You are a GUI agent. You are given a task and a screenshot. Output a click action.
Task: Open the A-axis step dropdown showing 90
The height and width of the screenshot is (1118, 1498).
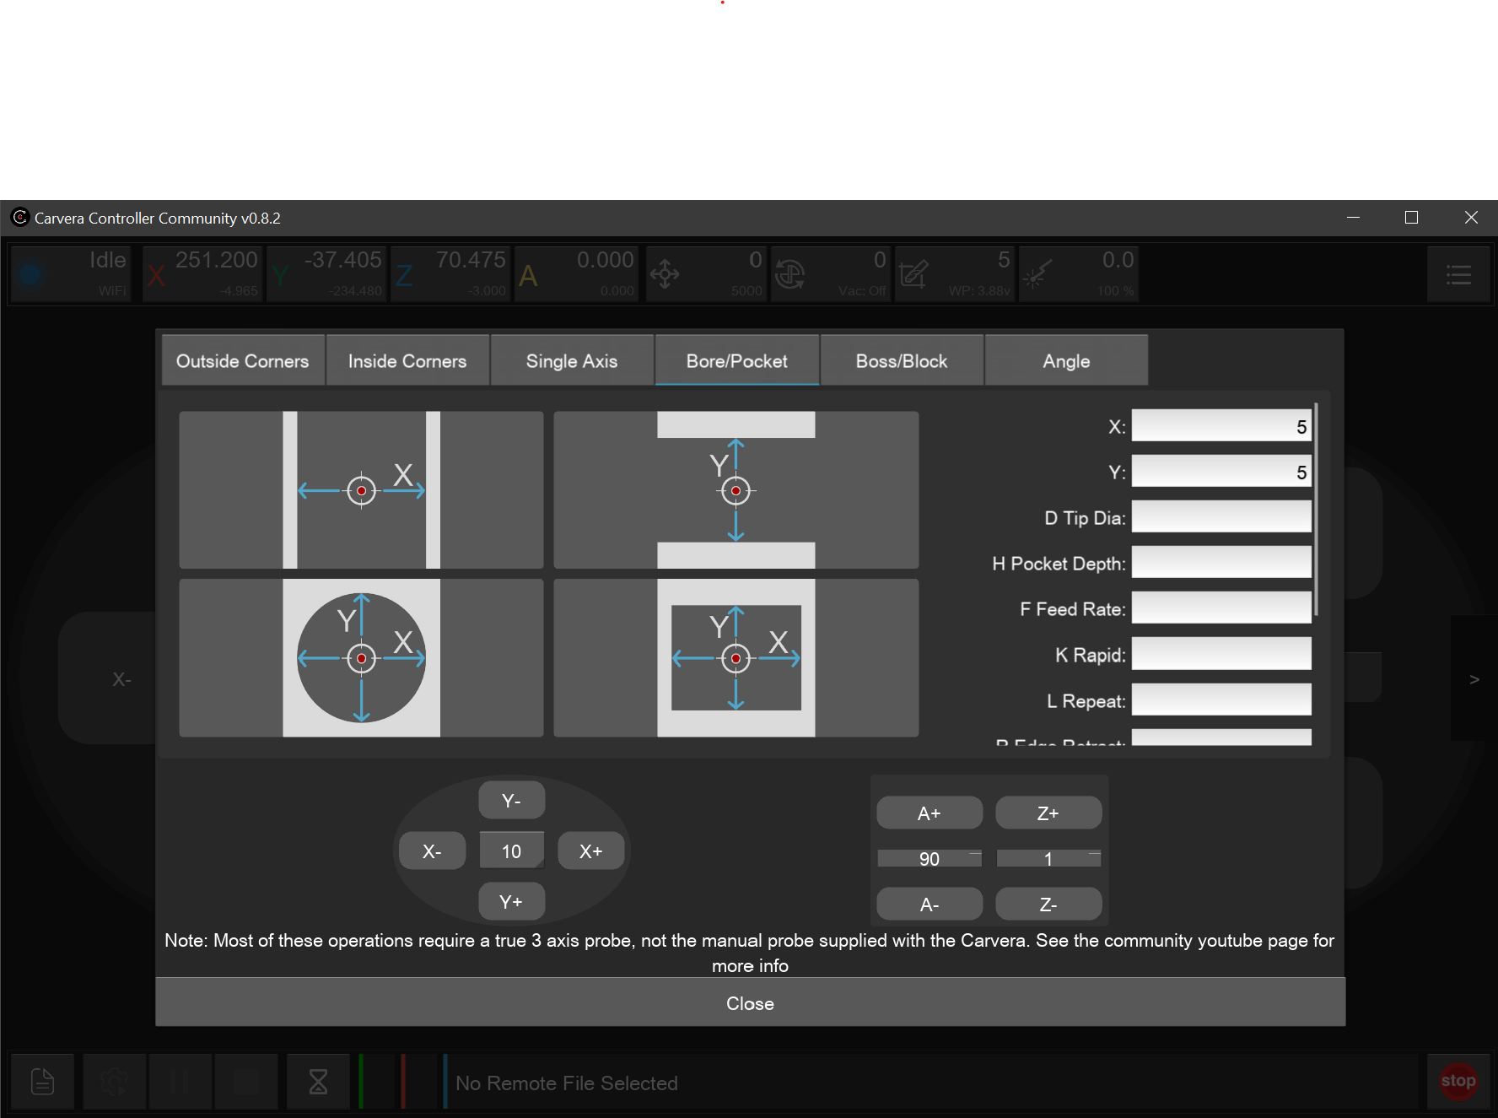click(x=930, y=859)
